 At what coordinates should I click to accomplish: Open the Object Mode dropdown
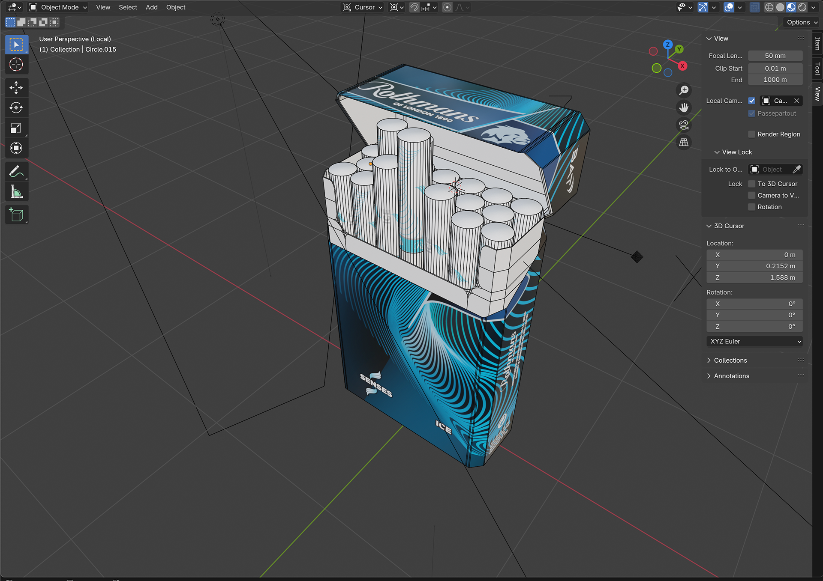coord(58,7)
